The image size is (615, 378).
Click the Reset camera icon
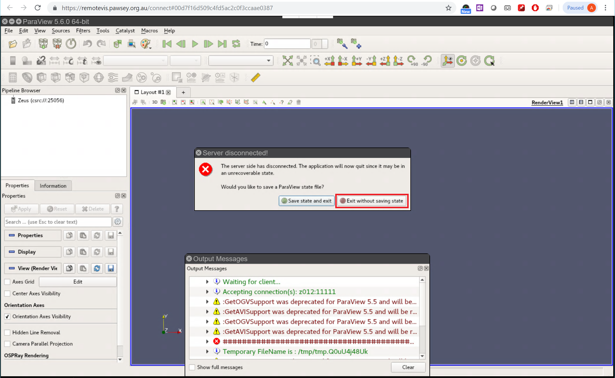[x=288, y=61]
